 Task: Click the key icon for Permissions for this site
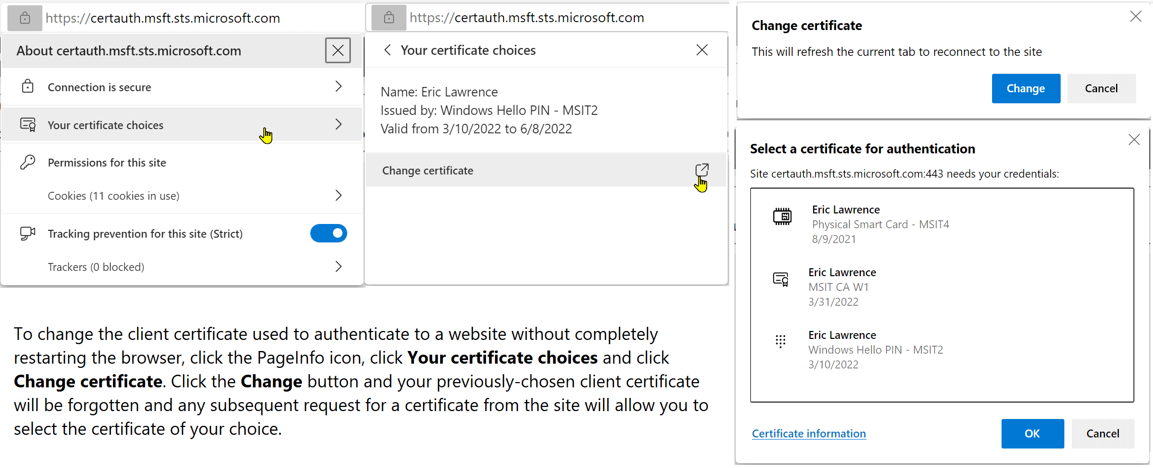(x=27, y=162)
